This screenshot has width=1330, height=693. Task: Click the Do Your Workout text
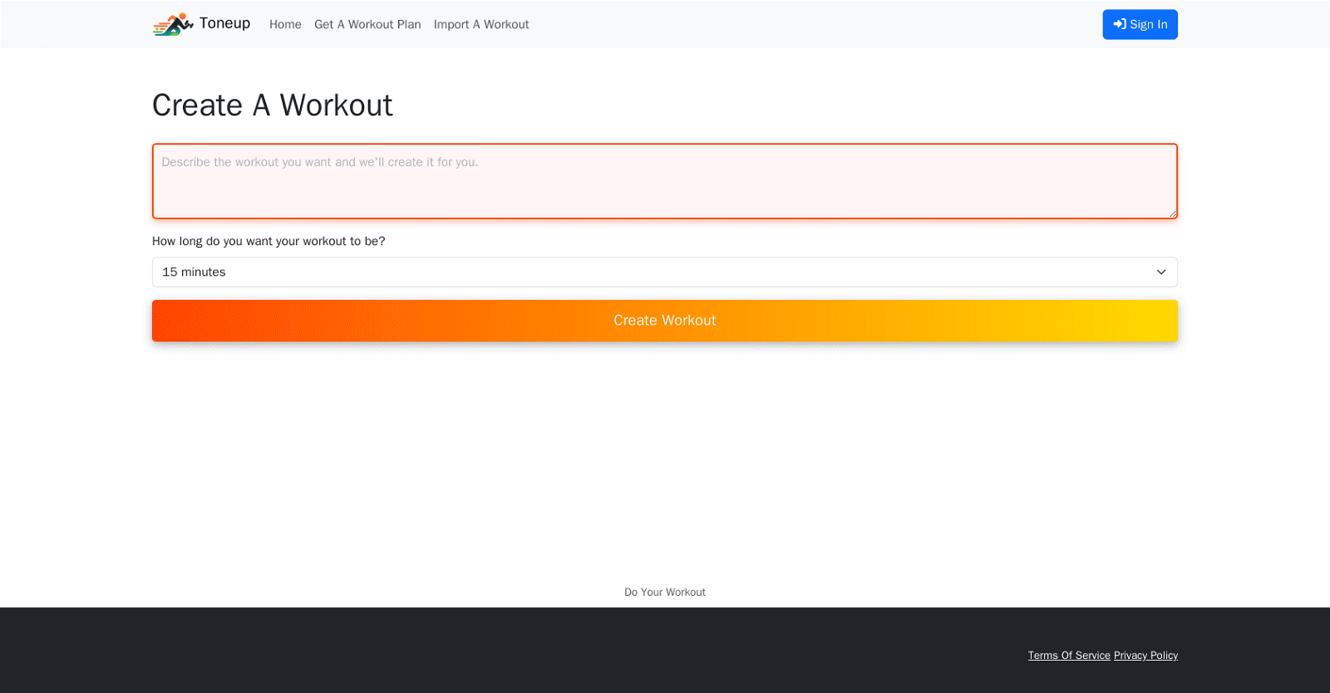[665, 592]
